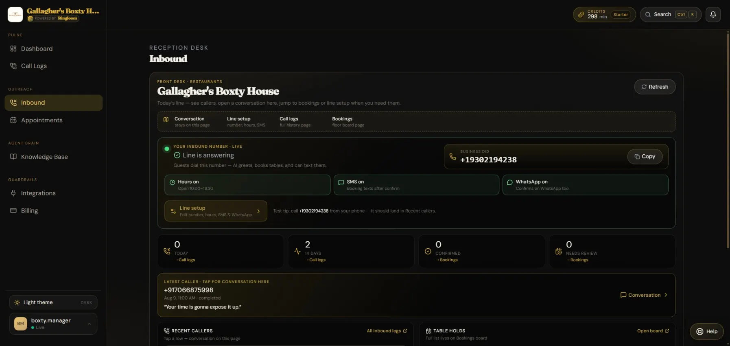This screenshot has height=346, width=730.
Task: Click the clock icon in Hours on
Action: pyautogui.click(x=172, y=182)
